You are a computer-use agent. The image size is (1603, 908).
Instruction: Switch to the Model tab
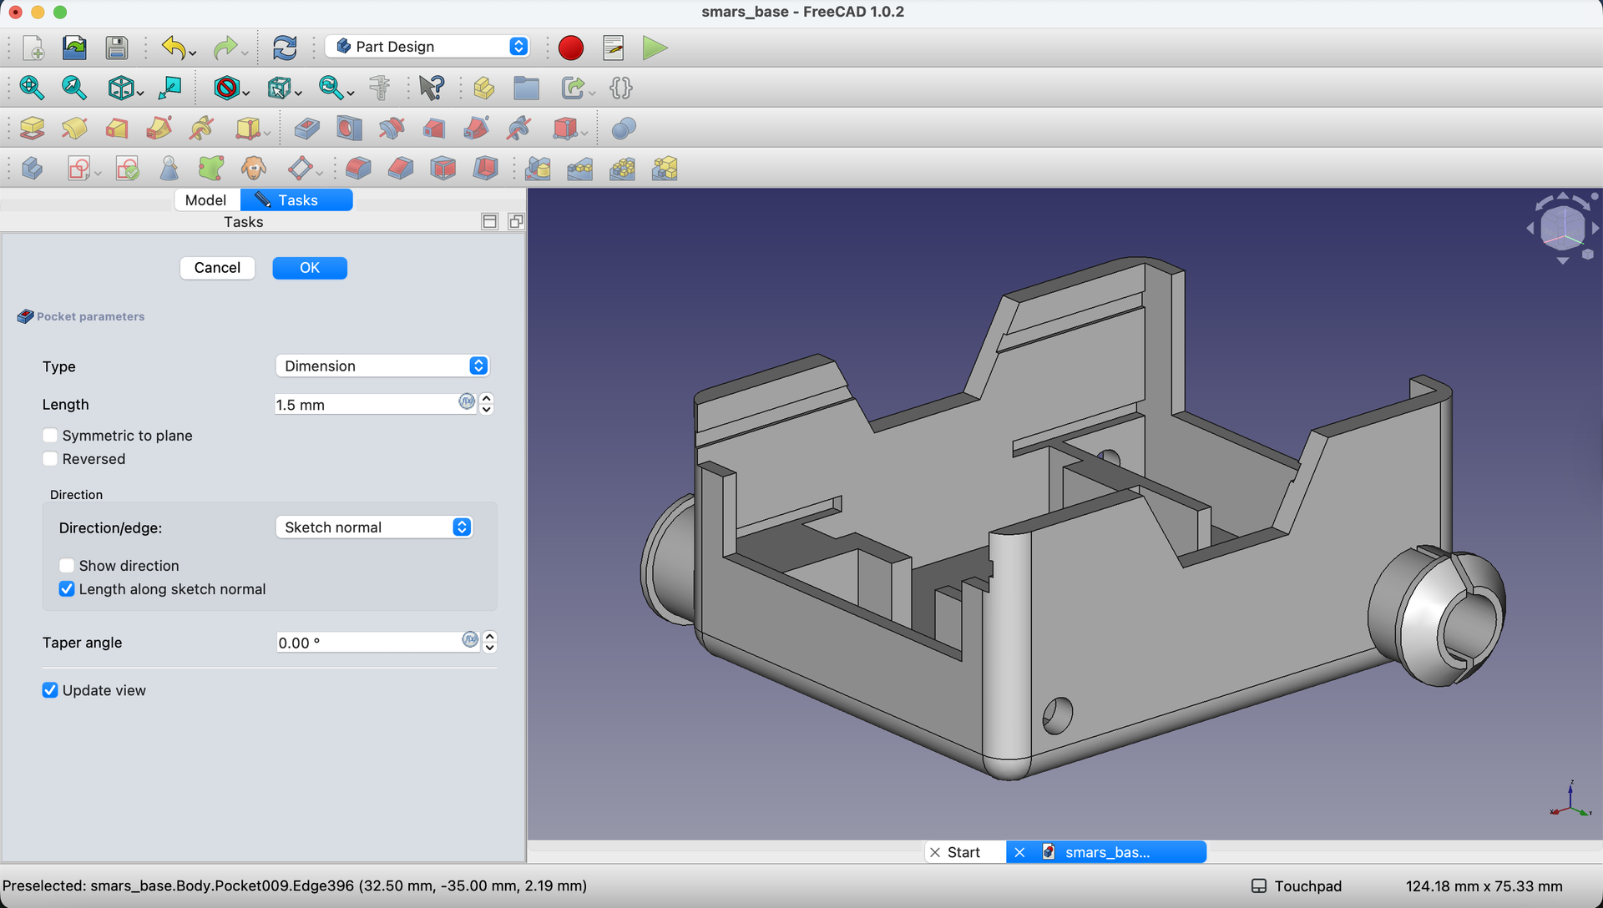(x=205, y=200)
